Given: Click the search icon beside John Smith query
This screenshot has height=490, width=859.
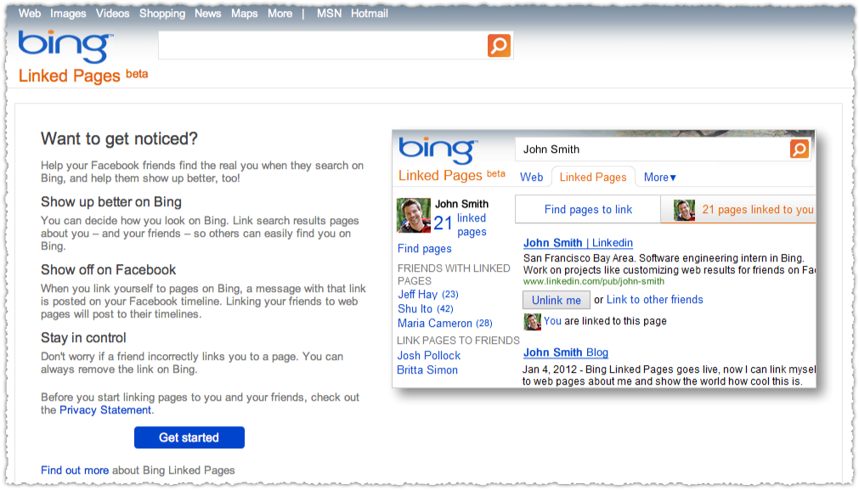Looking at the screenshot, I should [x=800, y=149].
